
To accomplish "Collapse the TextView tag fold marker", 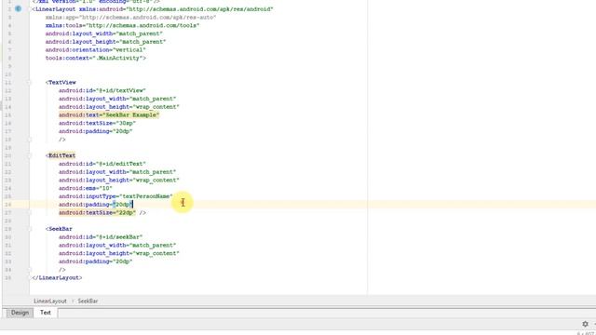I will (x=29, y=83).
